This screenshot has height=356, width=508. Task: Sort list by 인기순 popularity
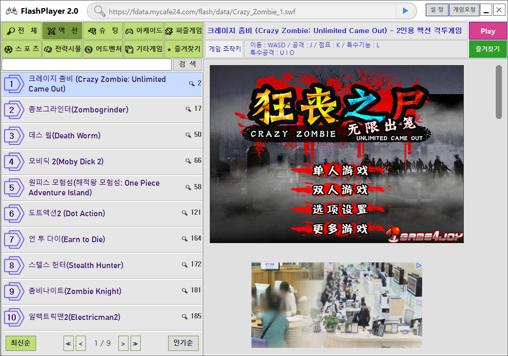coord(183,343)
